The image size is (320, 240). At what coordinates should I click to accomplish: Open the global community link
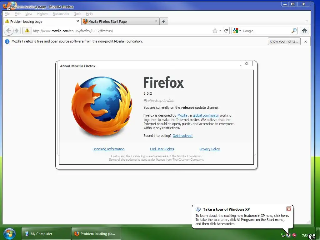click(206, 115)
